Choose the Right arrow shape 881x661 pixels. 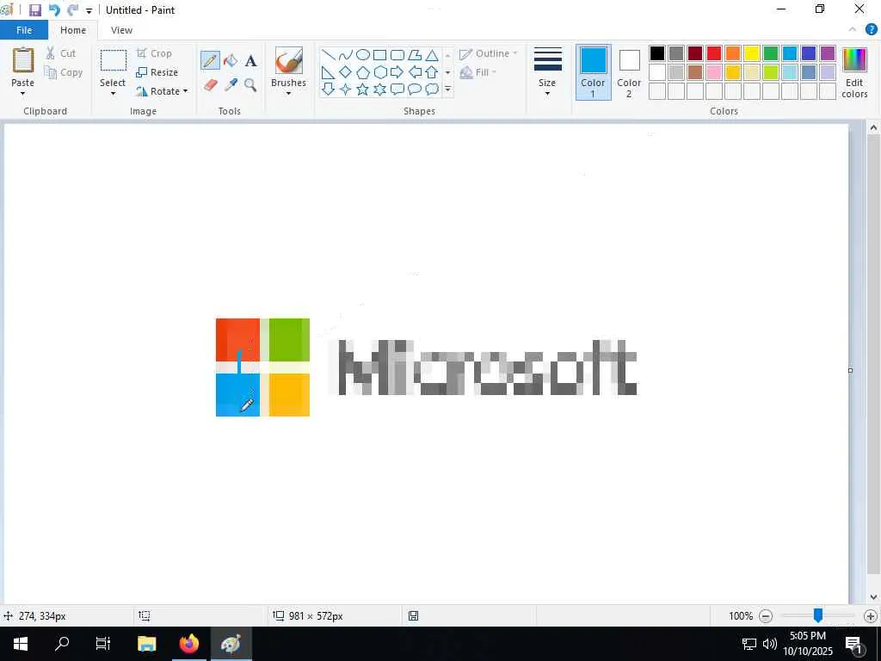(397, 72)
